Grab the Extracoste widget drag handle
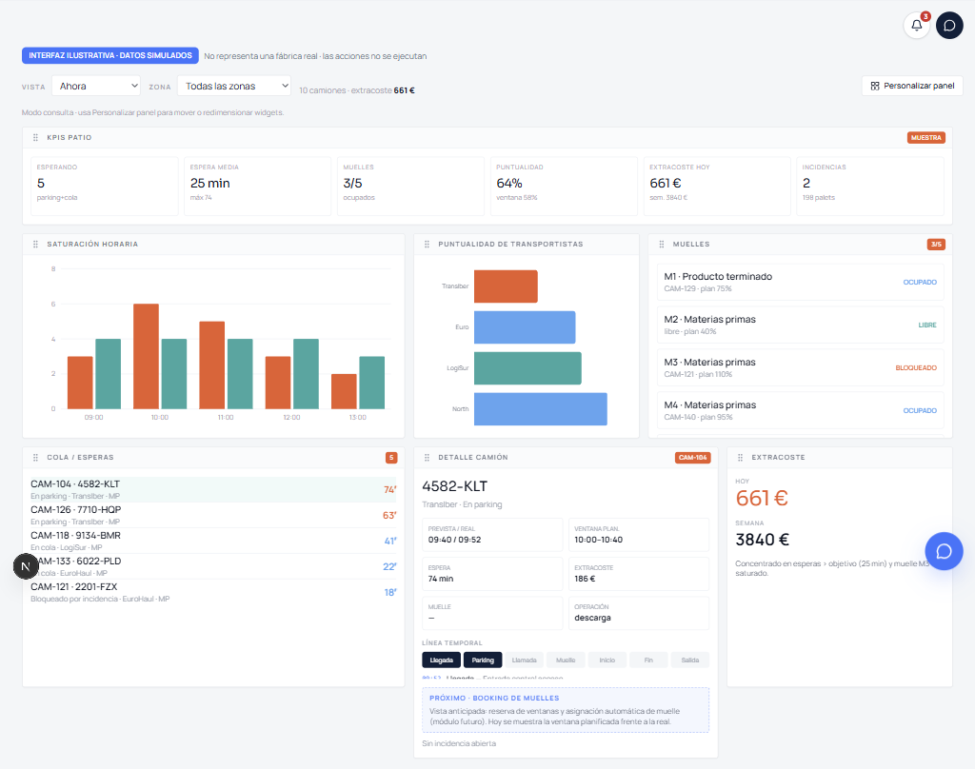 tap(740, 458)
